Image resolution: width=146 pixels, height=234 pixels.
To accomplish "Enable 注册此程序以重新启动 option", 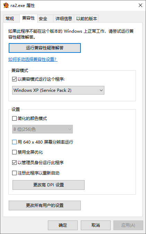I will [14, 173].
